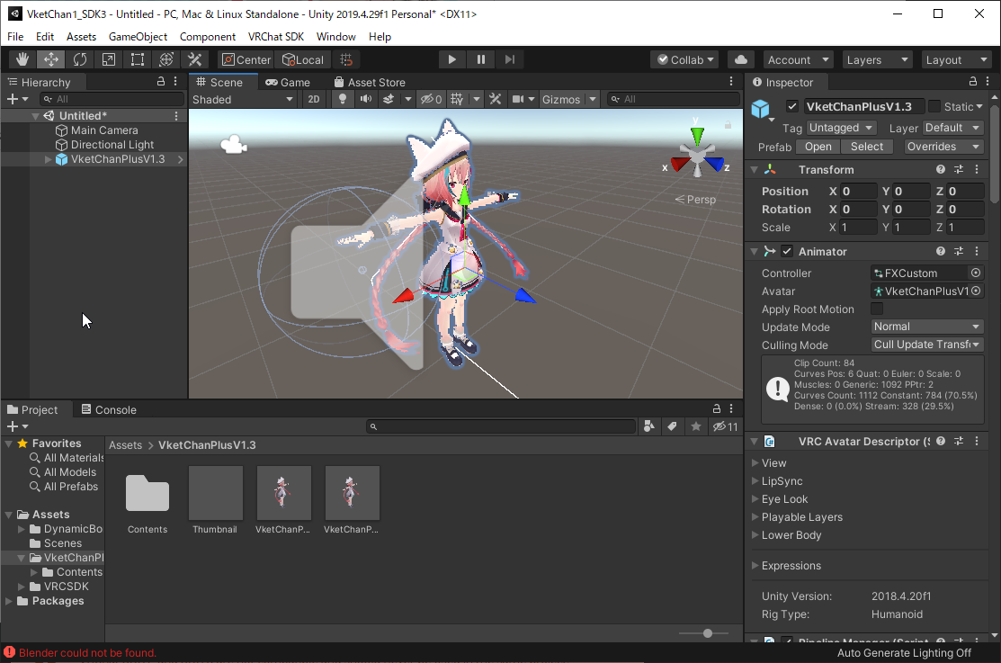Select the Scale tool
The height and width of the screenshot is (663, 1001).
pyautogui.click(x=109, y=59)
